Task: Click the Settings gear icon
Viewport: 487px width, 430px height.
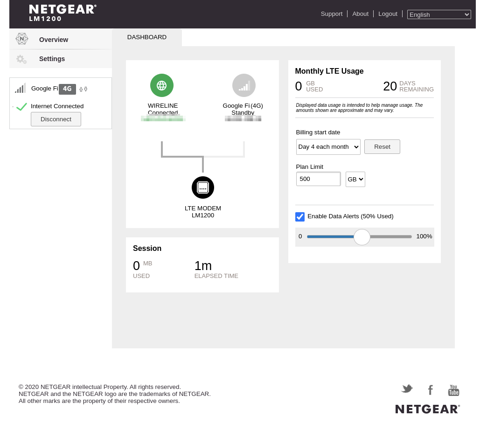Action: coord(21,59)
